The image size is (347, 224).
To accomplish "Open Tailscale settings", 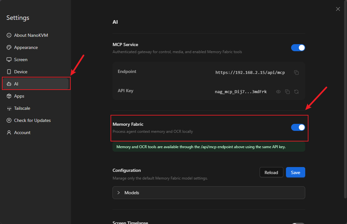I will pos(35,108).
